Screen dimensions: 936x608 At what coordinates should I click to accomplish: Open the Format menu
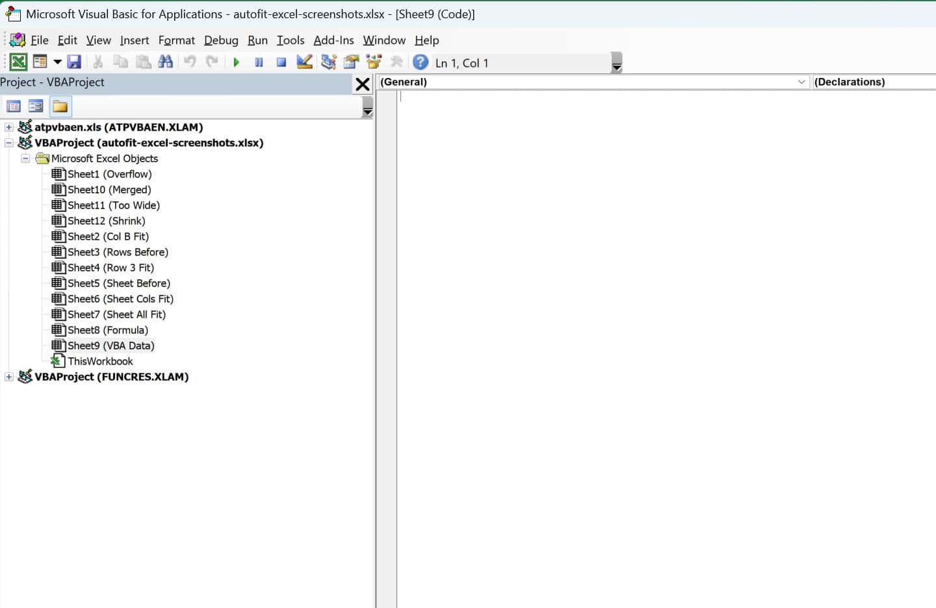177,40
